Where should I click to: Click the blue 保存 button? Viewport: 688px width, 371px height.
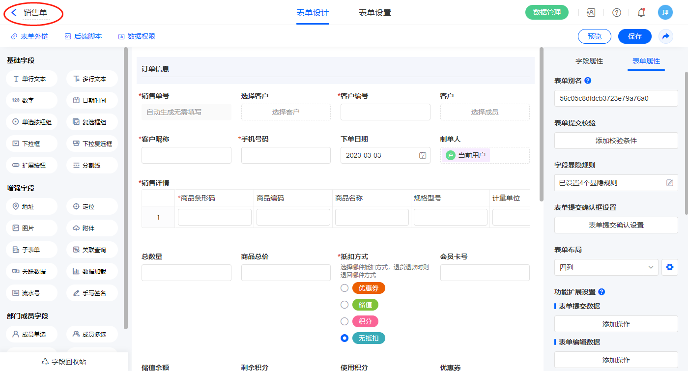click(634, 36)
